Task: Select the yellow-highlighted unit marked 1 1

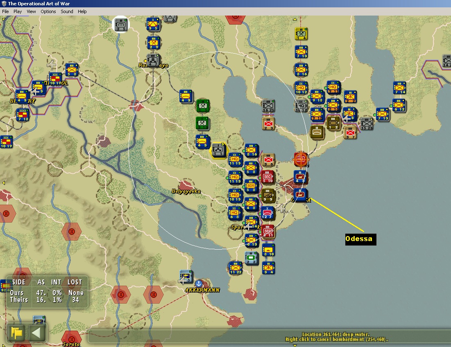Action: (218, 150)
